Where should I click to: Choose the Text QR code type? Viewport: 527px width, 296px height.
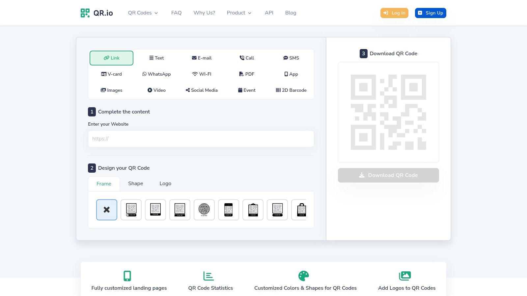(x=156, y=58)
